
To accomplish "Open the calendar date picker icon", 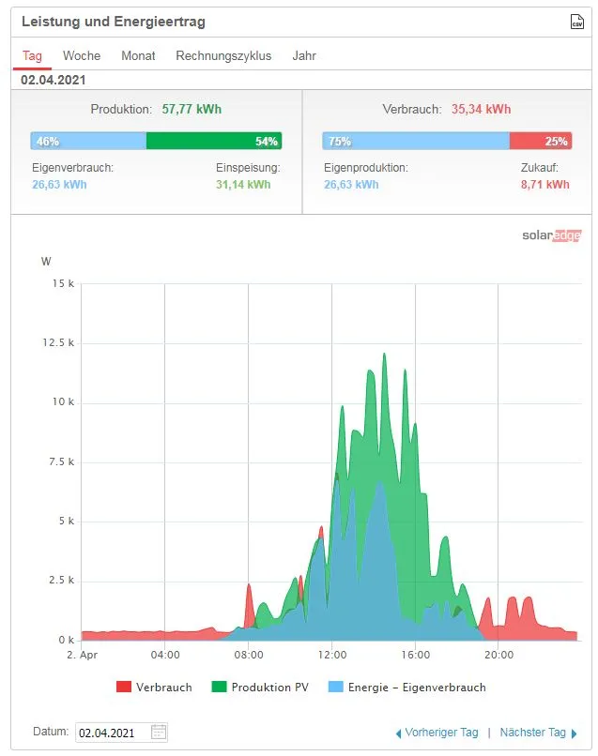I will pyautogui.click(x=159, y=732).
